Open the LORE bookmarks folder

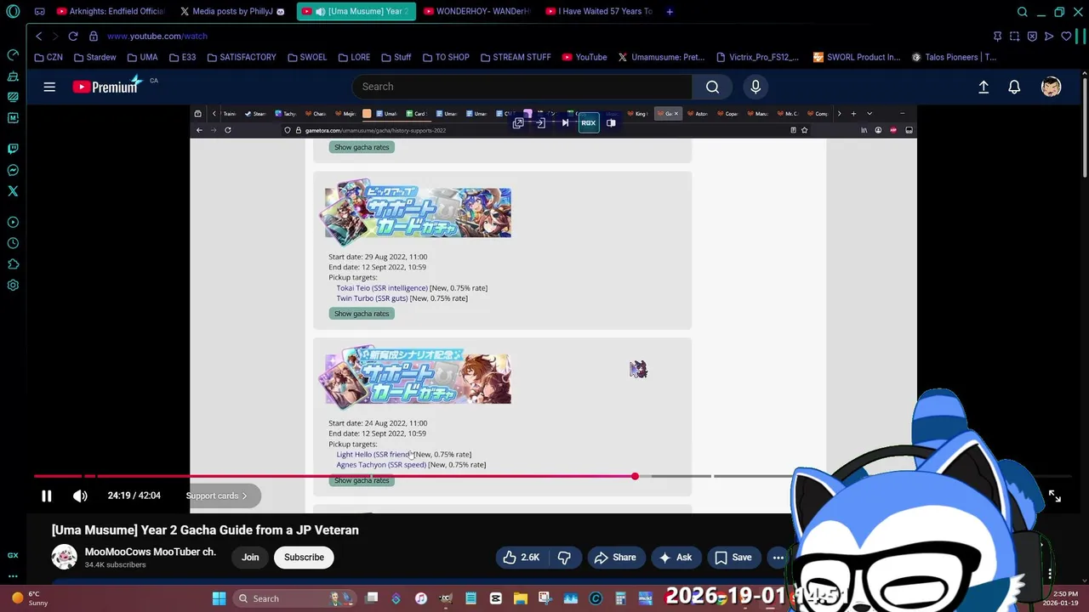click(354, 58)
